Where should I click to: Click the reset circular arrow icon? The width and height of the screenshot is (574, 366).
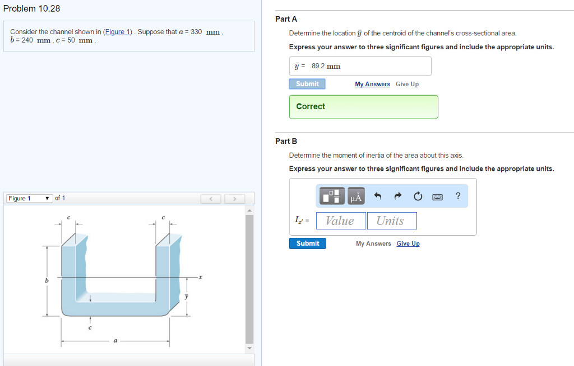[x=418, y=196]
